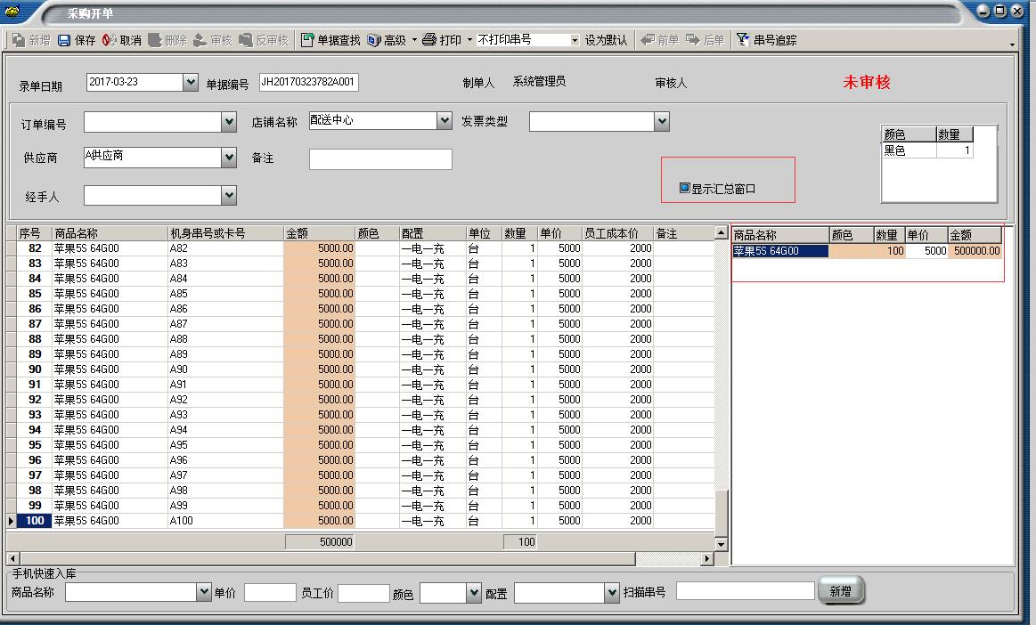The image size is (1036, 625).
Task: Open the print serial option dropdown
Action: (x=575, y=40)
